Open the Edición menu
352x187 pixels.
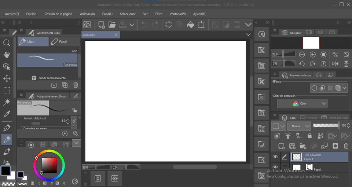(x=31, y=14)
